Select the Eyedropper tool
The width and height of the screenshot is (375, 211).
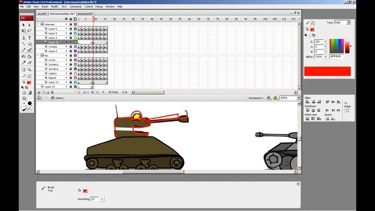(x=23, y=63)
